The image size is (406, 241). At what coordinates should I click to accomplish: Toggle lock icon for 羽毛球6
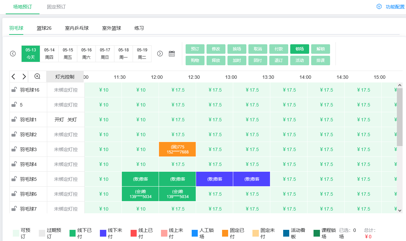point(14,194)
